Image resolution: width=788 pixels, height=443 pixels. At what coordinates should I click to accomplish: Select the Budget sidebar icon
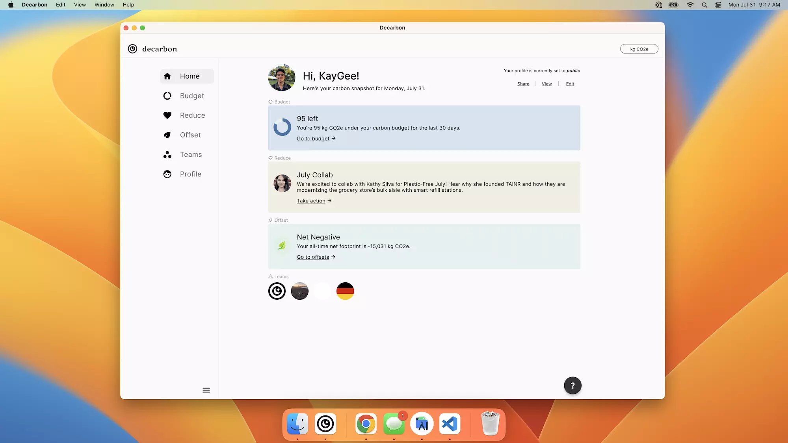point(167,96)
